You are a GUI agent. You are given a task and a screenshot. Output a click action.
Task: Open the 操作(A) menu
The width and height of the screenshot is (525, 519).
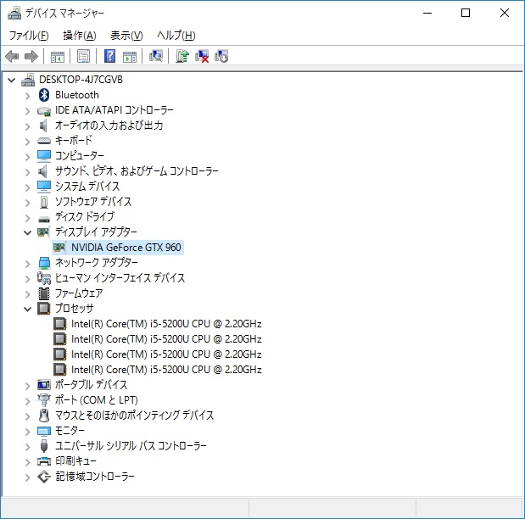79,35
